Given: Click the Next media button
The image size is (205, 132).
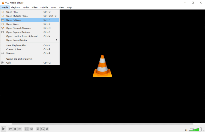Looking at the screenshot, I should coord(20,129).
